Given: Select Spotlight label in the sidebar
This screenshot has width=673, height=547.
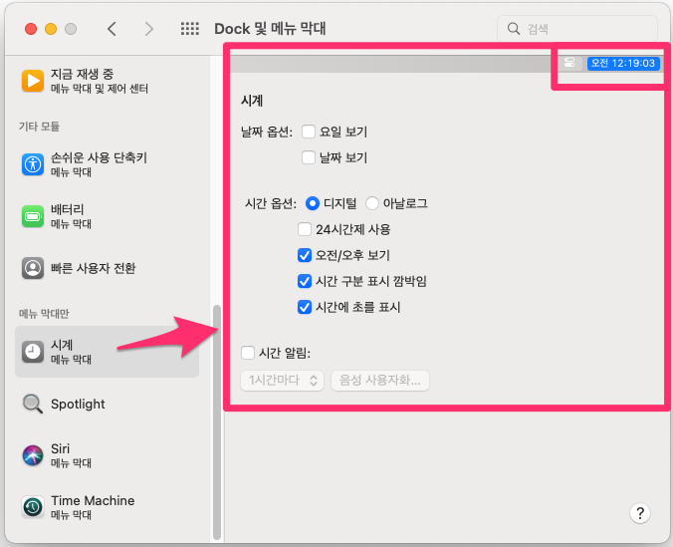Looking at the screenshot, I should (x=78, y=404).
